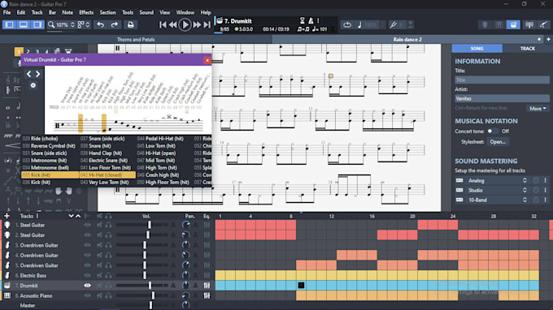Show the first Steel Guitar track
The height and width of the screenshot is (310, 553).
pyautogui.click(x=87, y=225)
